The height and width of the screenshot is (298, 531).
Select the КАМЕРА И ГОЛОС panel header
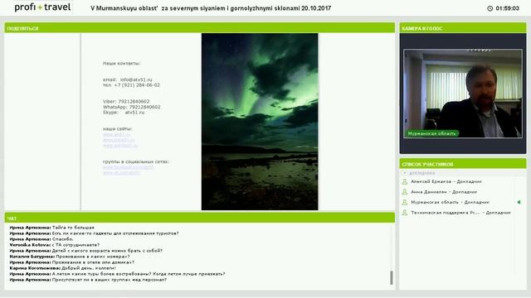pyautogui.click(x=463, y=28)
